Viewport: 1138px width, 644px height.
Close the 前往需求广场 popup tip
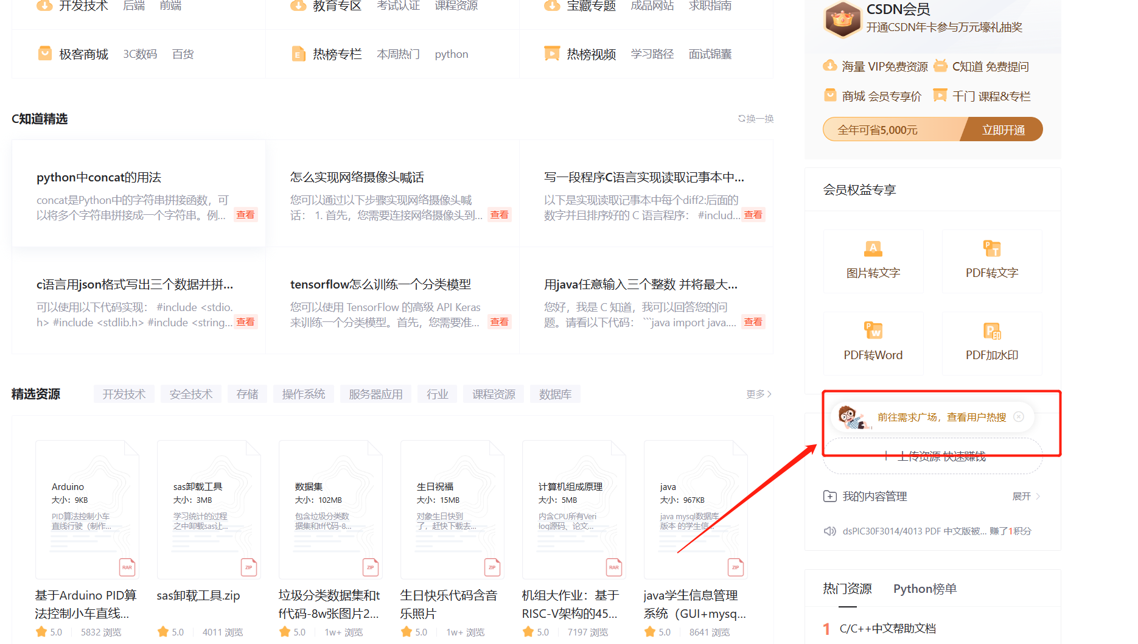tap(1019, 417)
